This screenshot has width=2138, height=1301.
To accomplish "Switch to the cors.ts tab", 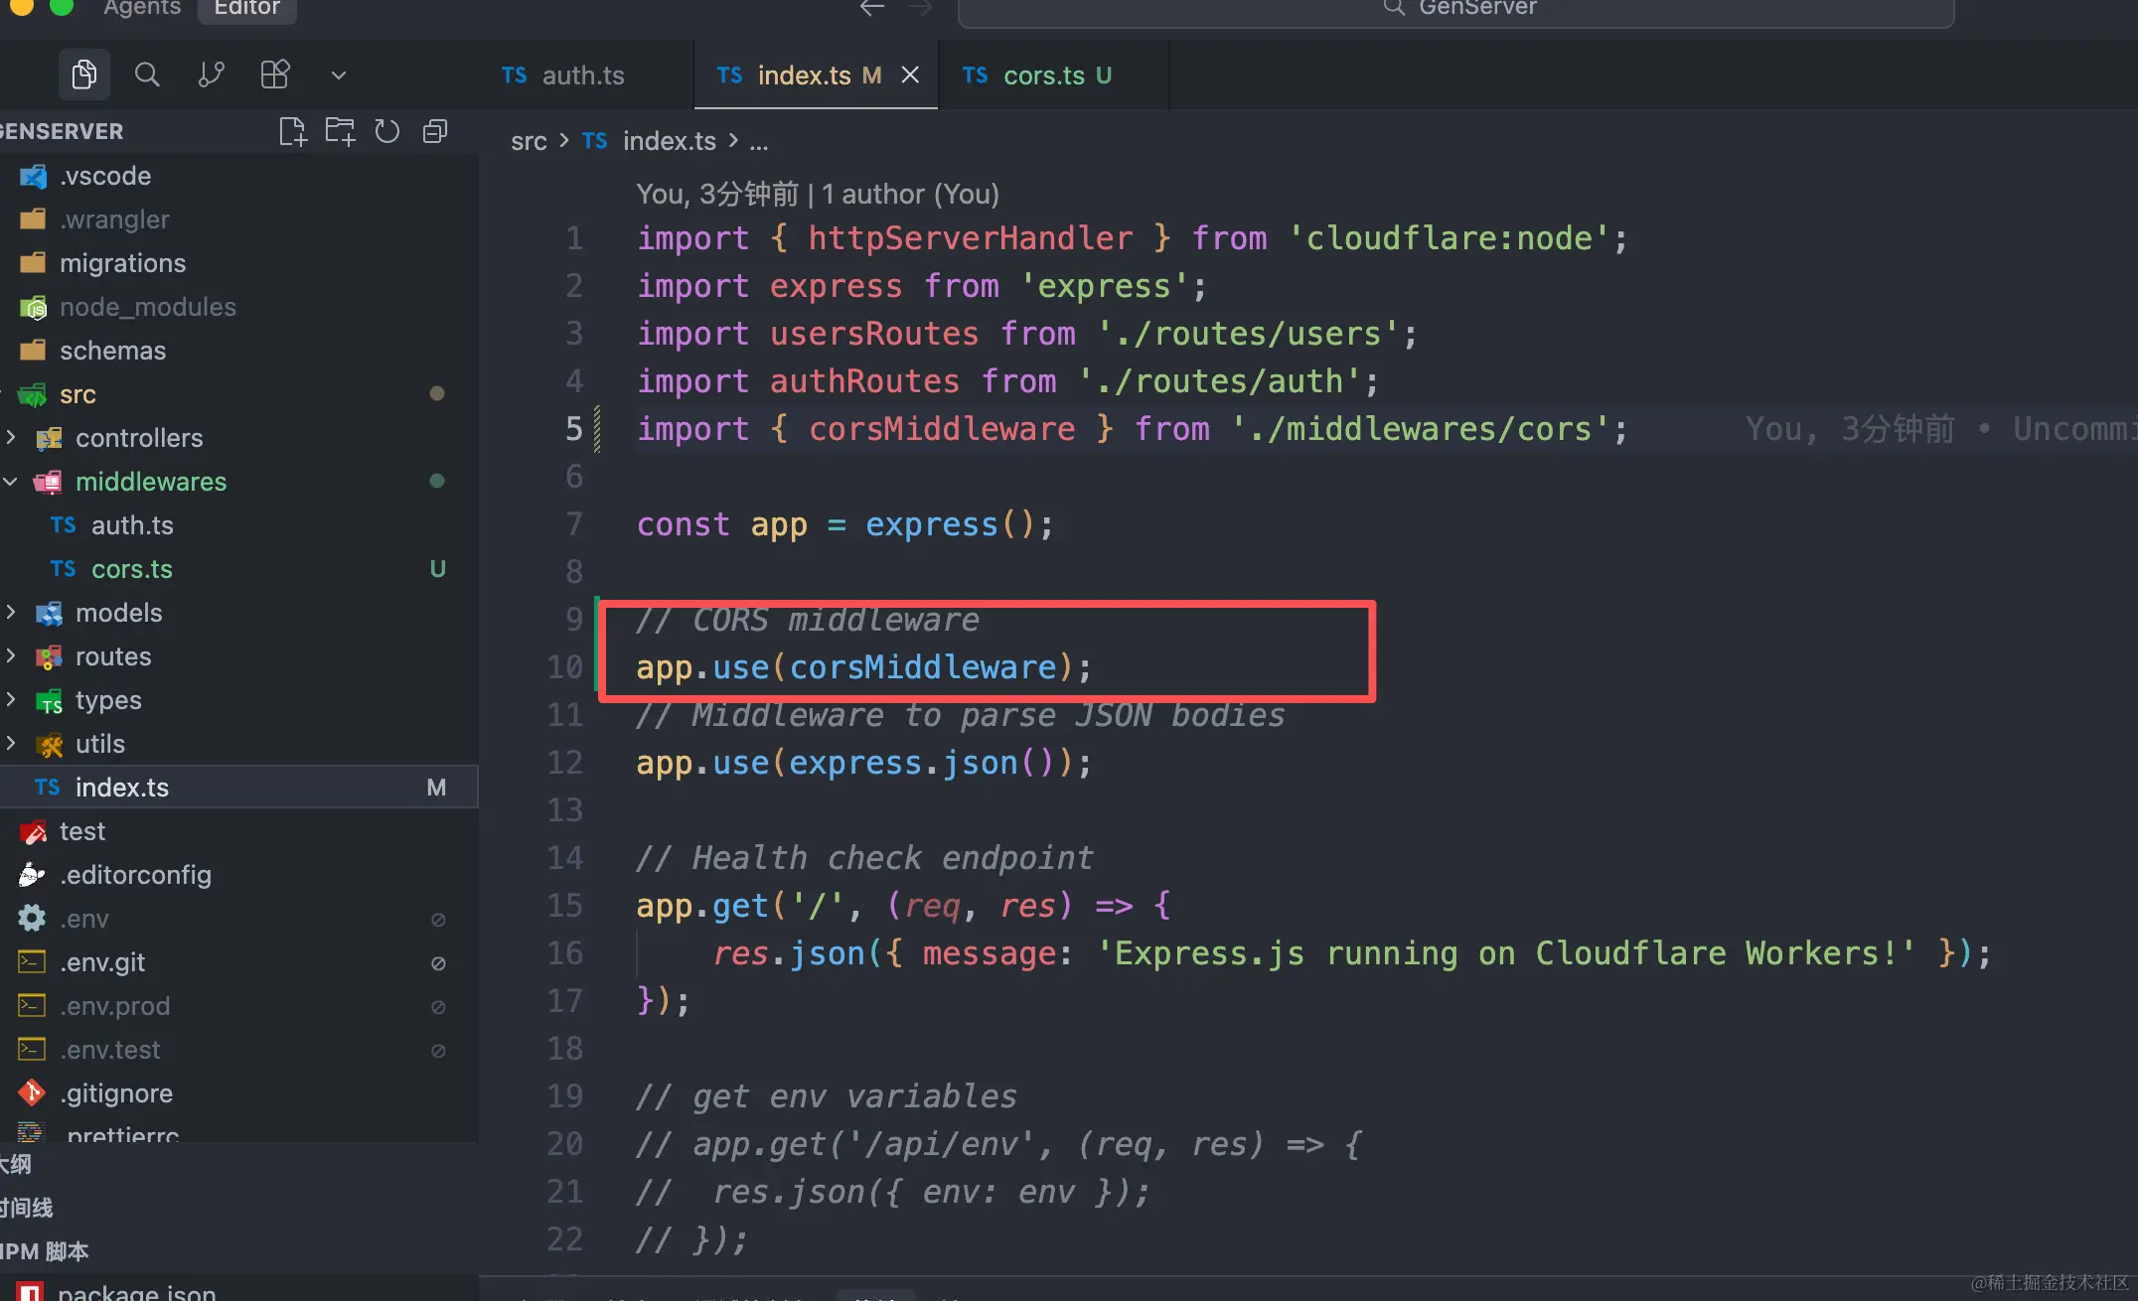I will coord(1043,75).
